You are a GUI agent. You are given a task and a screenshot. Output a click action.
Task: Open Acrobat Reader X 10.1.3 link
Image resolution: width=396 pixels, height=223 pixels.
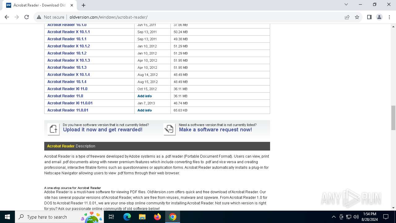click(69, 60)
